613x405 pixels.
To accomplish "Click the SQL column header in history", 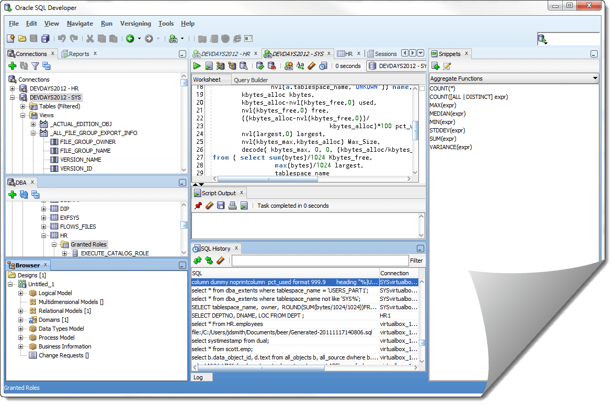I will pyautogui.click(x=285, y=273).
